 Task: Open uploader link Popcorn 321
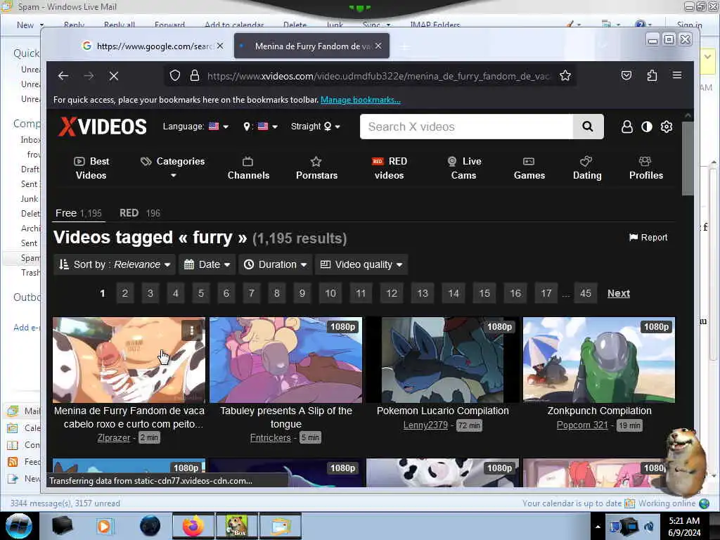(581, 425)
